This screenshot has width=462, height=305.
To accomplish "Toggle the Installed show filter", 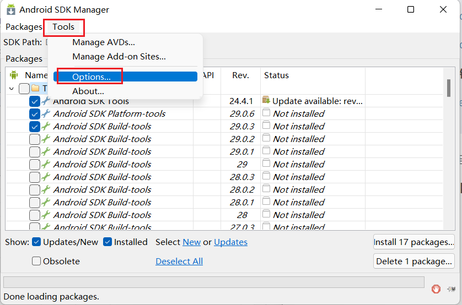I will click(108, 242).
